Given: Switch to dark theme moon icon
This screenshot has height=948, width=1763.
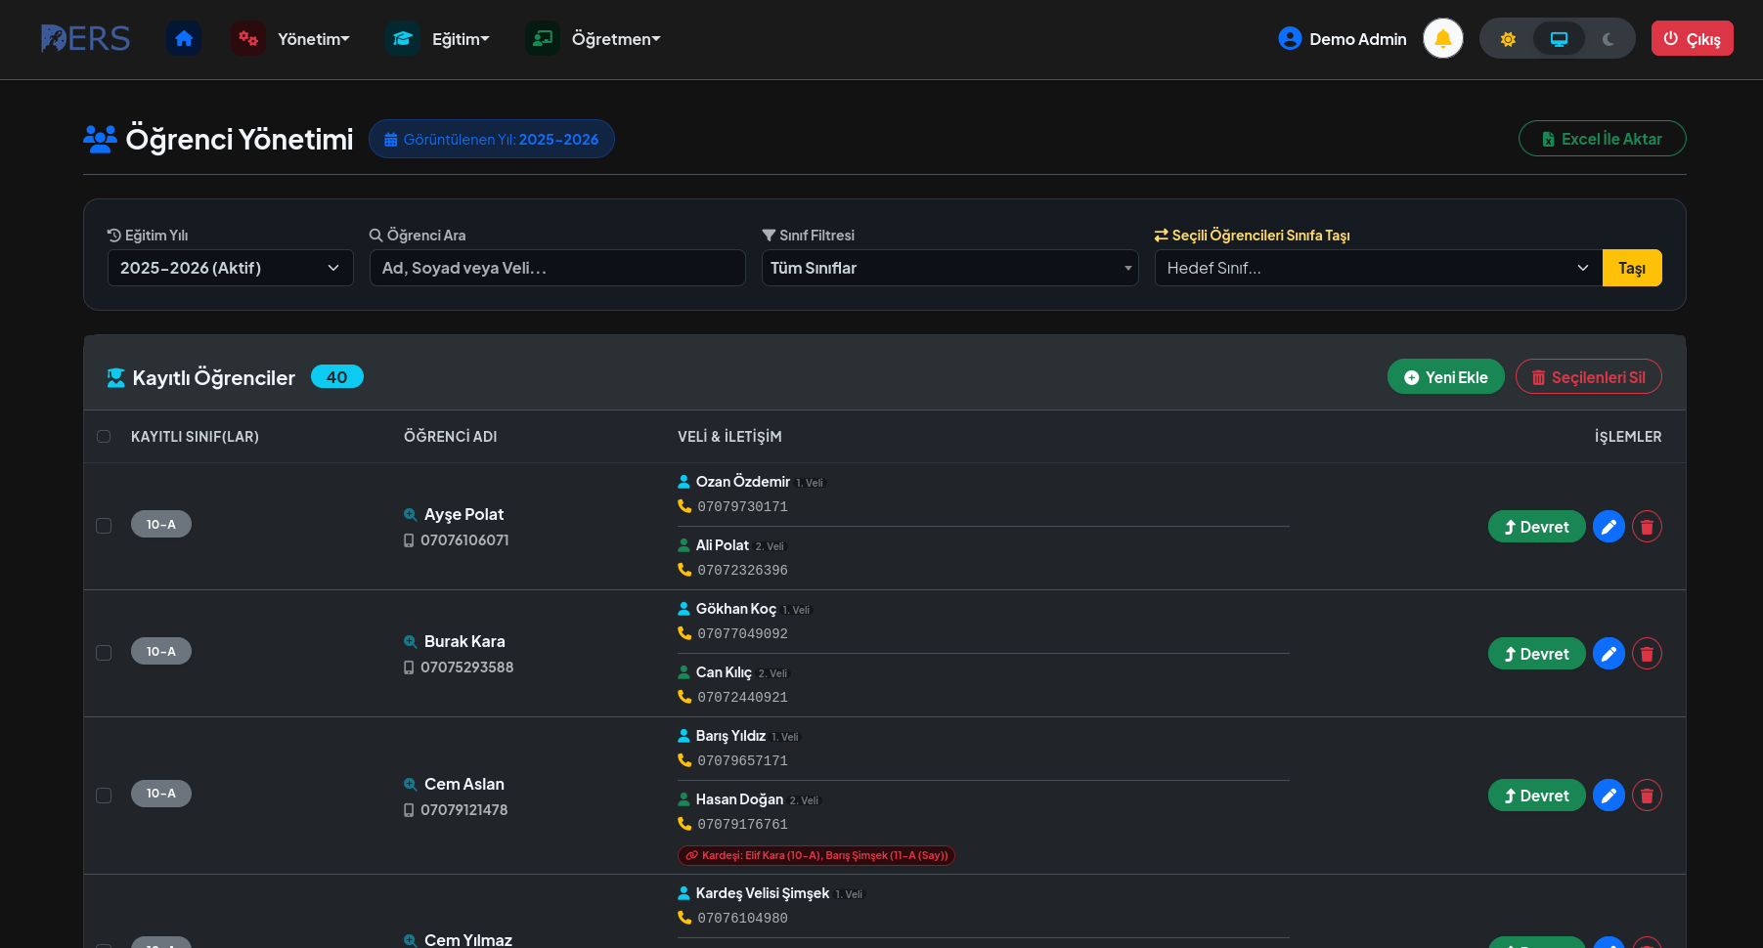Looking at the screenshot, I should [1609, 39].
